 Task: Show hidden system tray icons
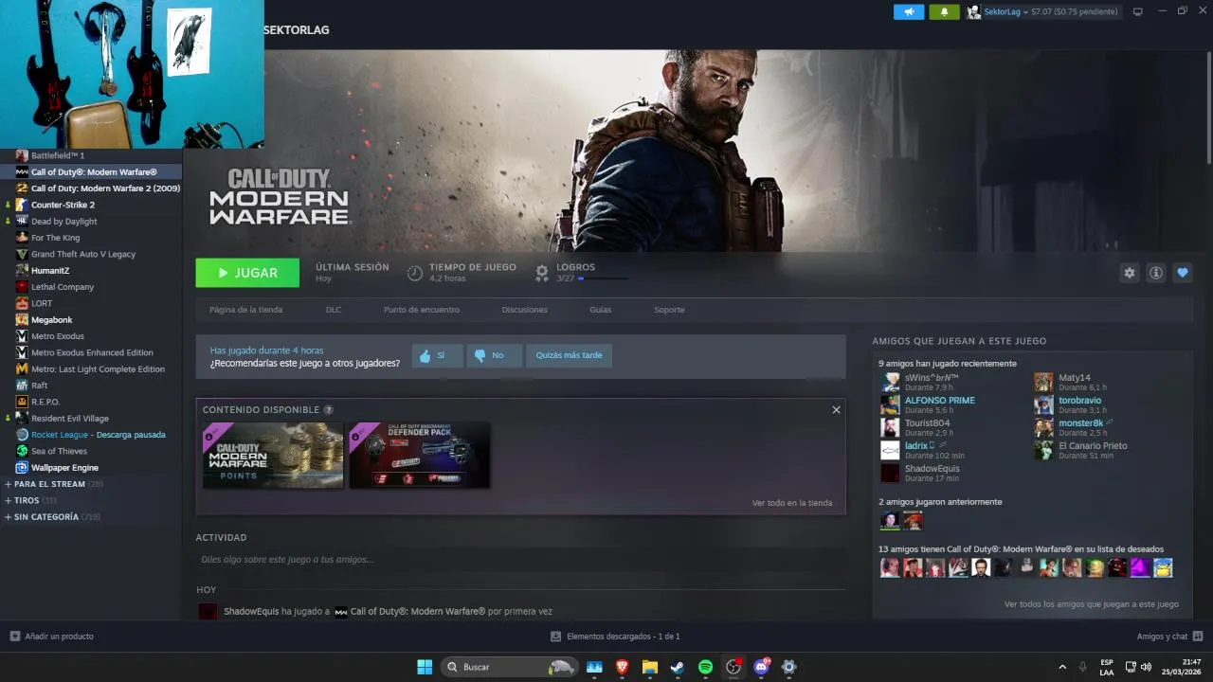point(1061,667)
